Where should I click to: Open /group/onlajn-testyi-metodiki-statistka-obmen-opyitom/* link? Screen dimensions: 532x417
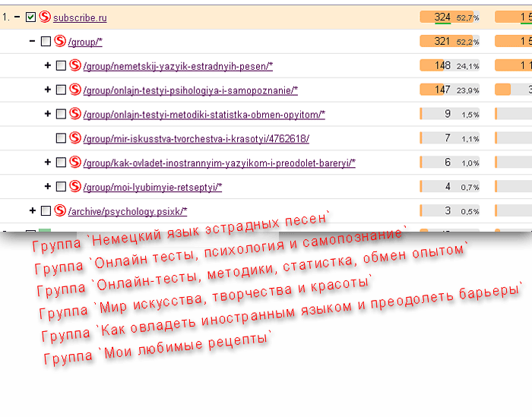(x=204, y=115)
